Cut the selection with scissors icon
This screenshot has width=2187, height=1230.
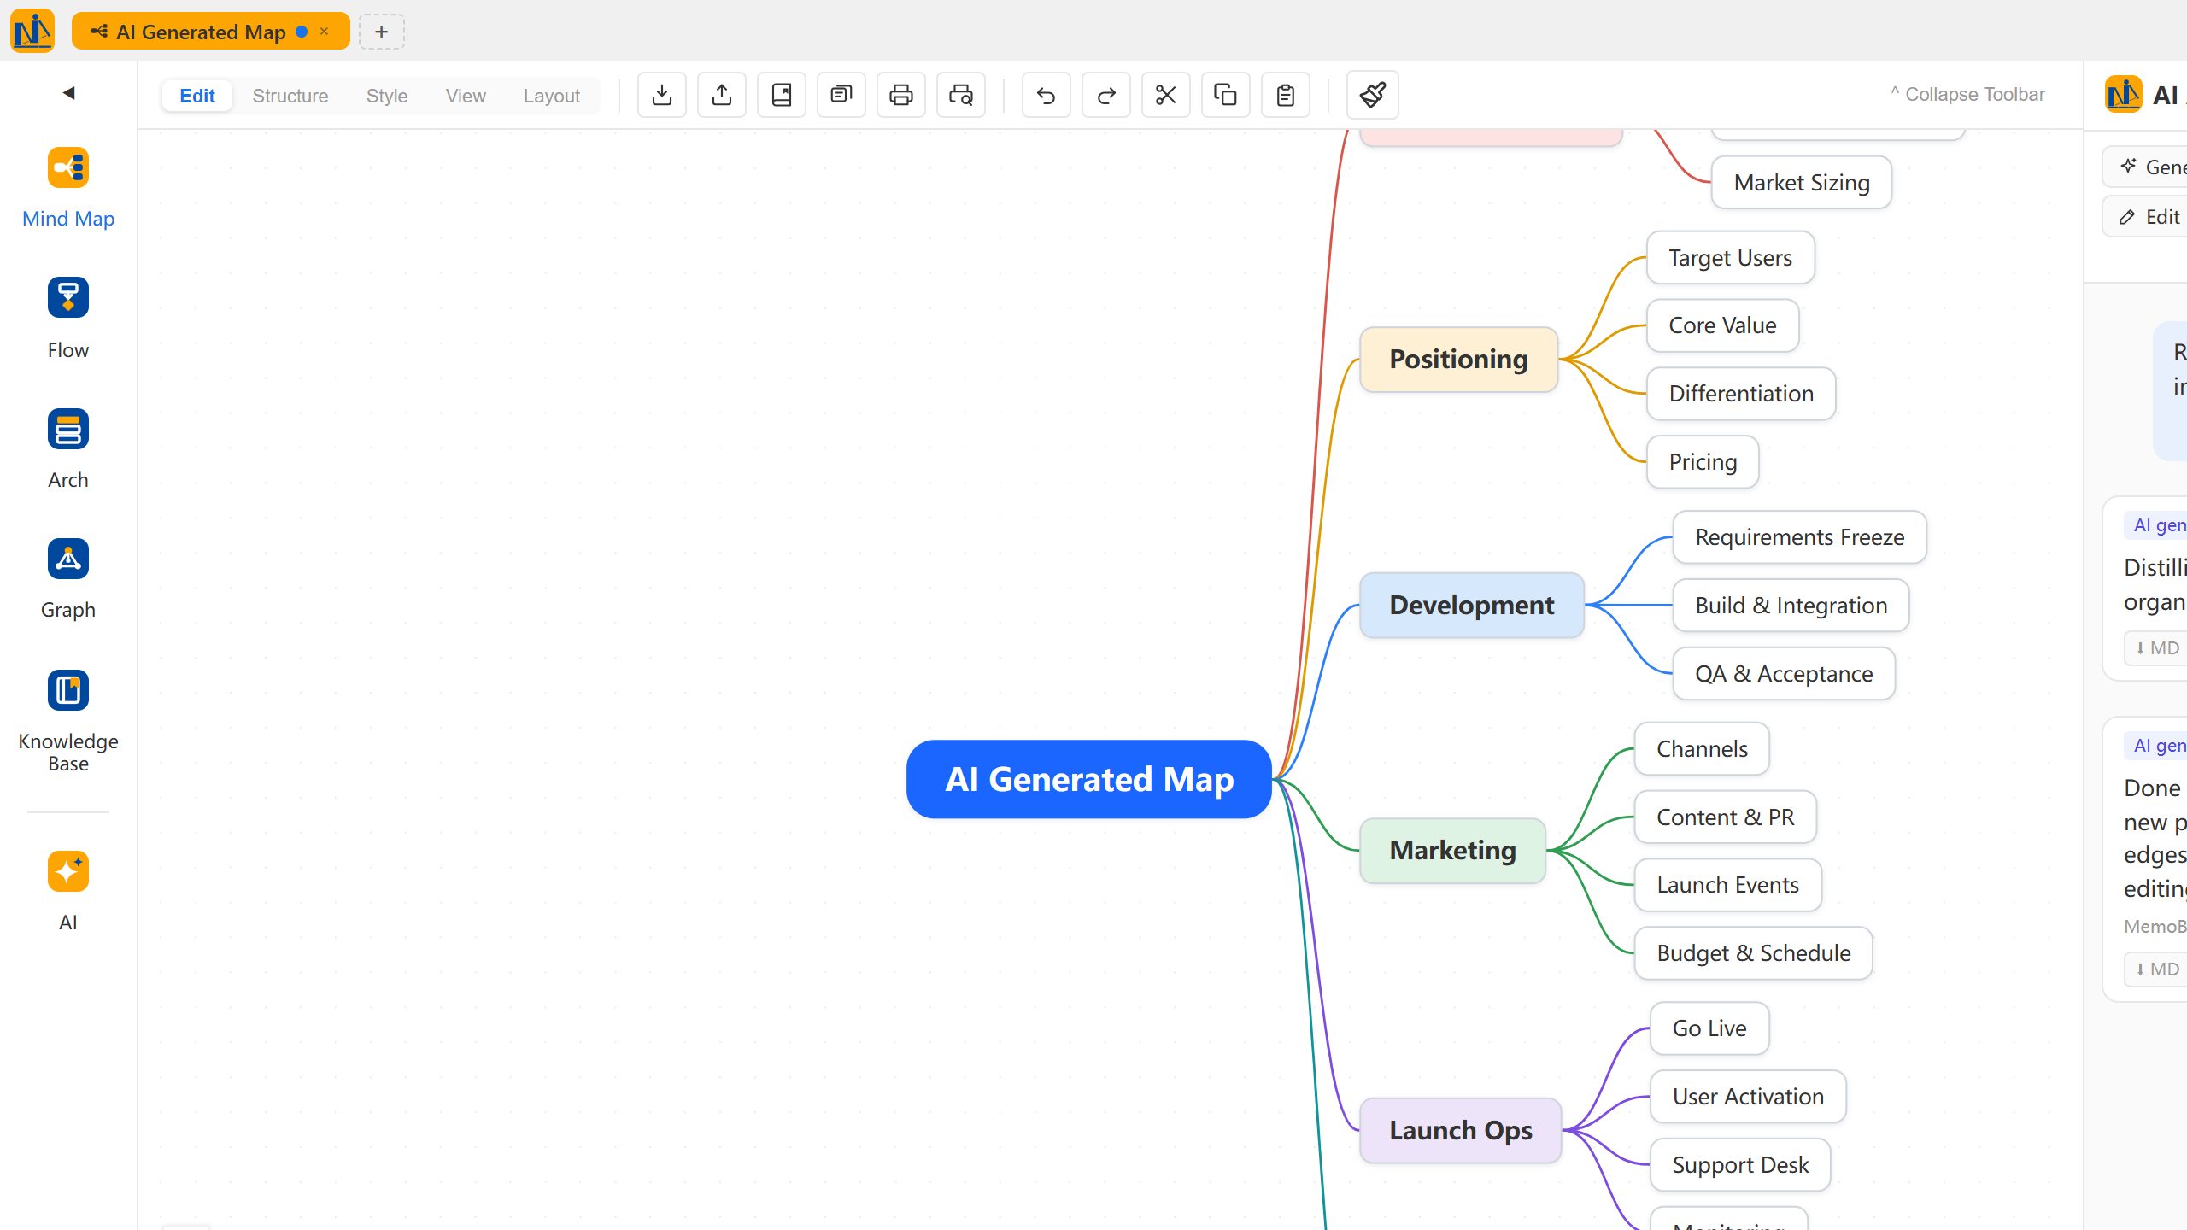1166,95
